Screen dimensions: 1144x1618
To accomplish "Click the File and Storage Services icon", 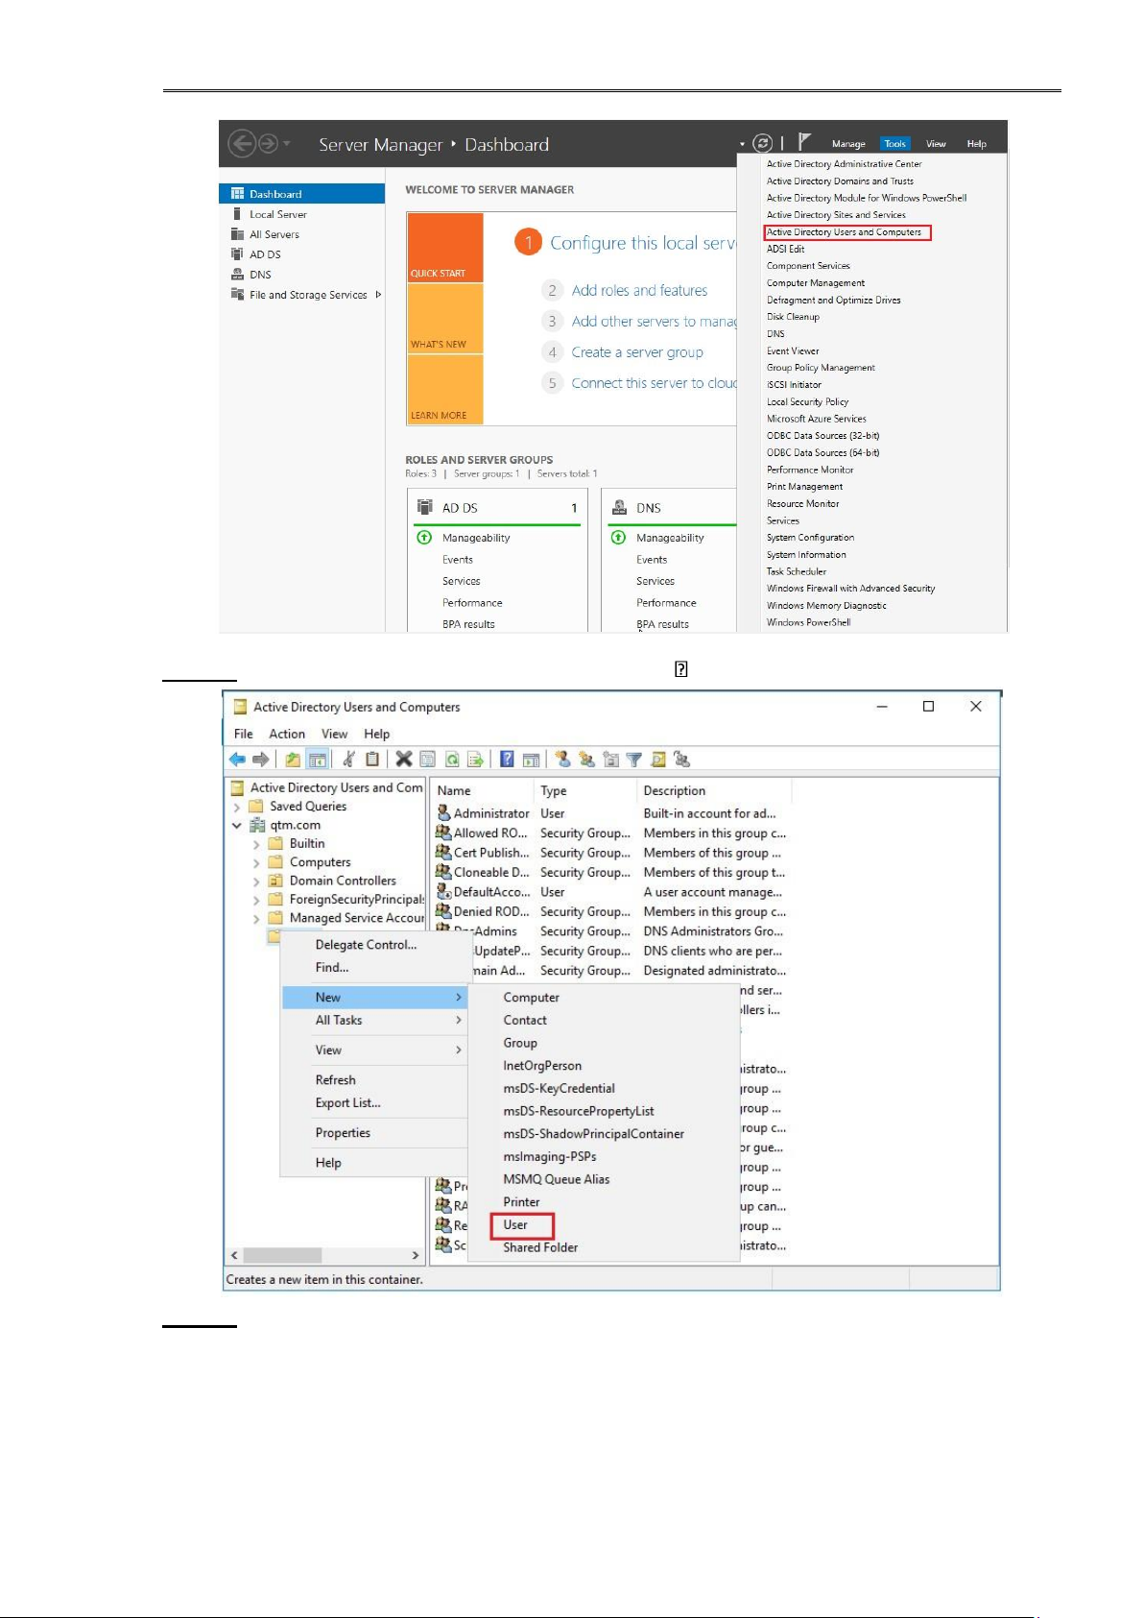I will 237,294.
